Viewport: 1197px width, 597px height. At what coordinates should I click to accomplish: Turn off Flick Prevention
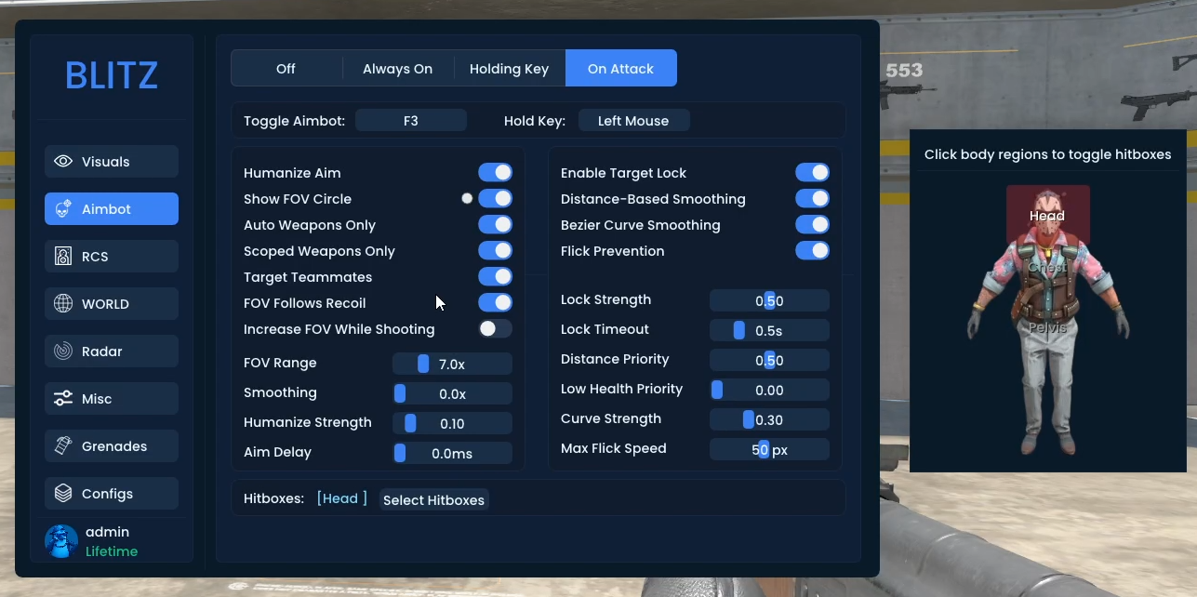coord(812,250)
